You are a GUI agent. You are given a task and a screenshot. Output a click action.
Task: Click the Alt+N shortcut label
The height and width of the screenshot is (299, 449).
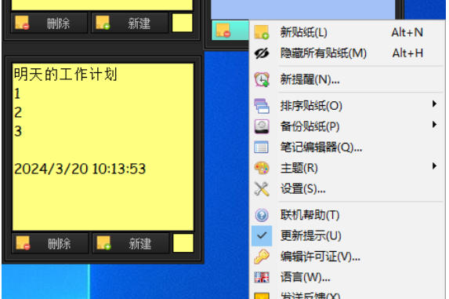tap(407, 32)
